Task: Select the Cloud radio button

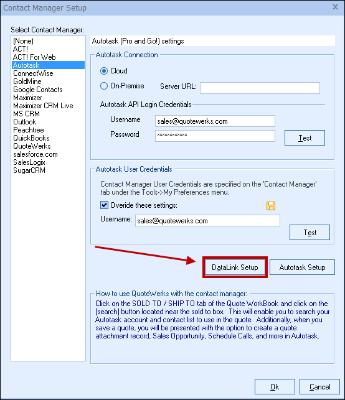Action: click(104, 71)
